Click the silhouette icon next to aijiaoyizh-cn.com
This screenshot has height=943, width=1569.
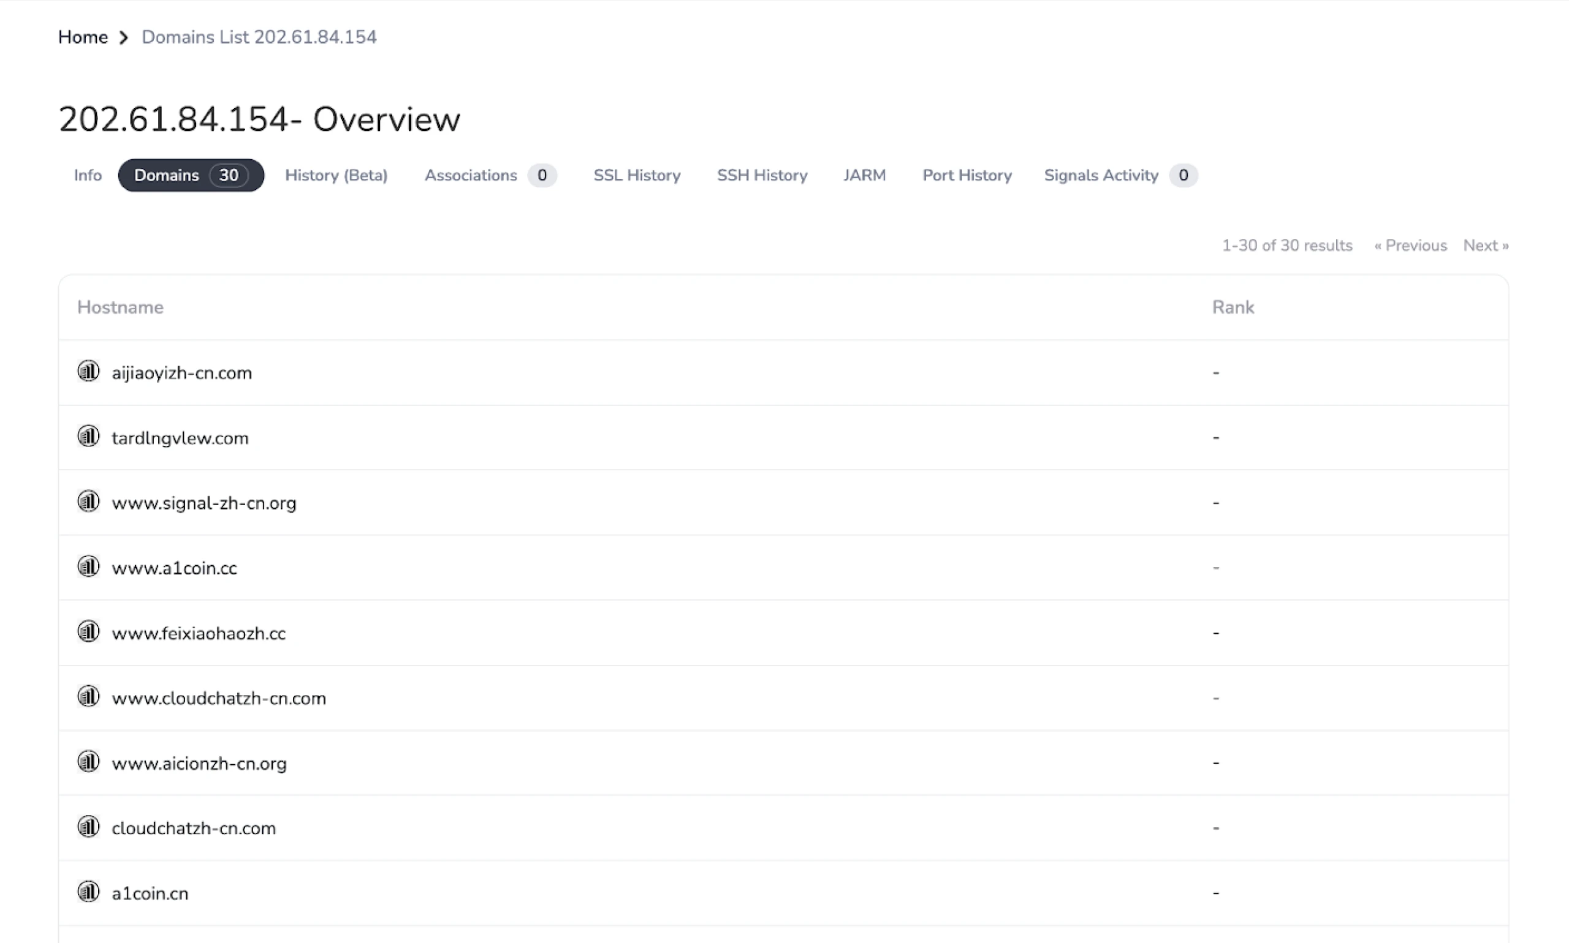pyautogui.click(x=88, y=372)
